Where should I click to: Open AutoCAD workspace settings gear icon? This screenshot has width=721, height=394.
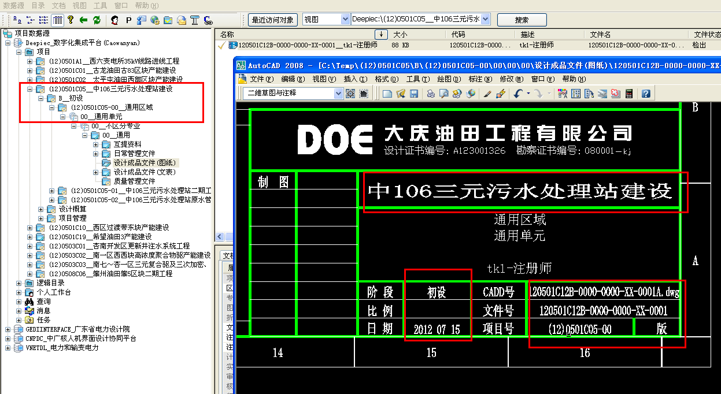point(350,94)
